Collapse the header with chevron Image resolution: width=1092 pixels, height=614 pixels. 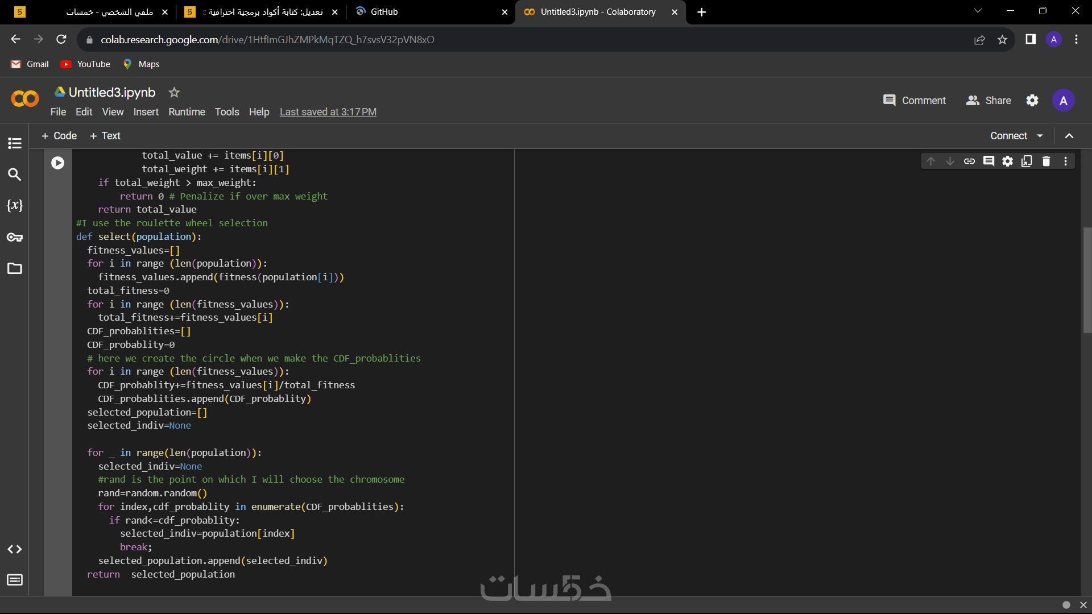point(1069,136)
